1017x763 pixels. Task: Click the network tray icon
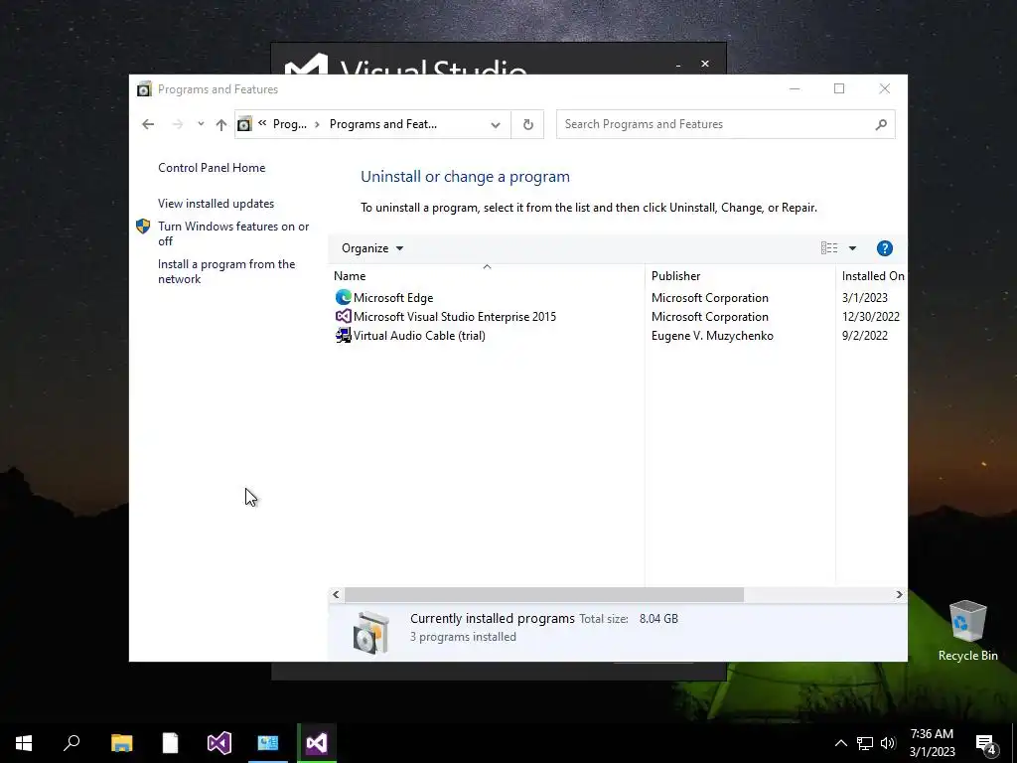tap(865, 743)
